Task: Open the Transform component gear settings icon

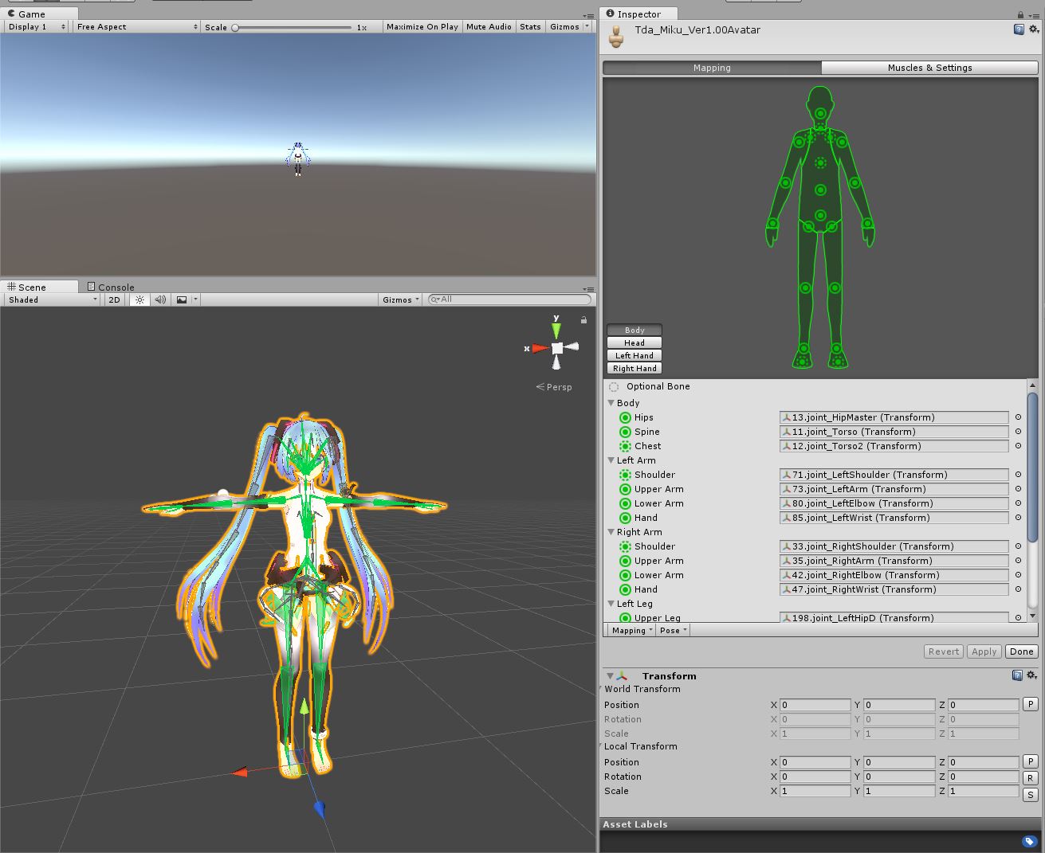Action: tap(1031, 675)
